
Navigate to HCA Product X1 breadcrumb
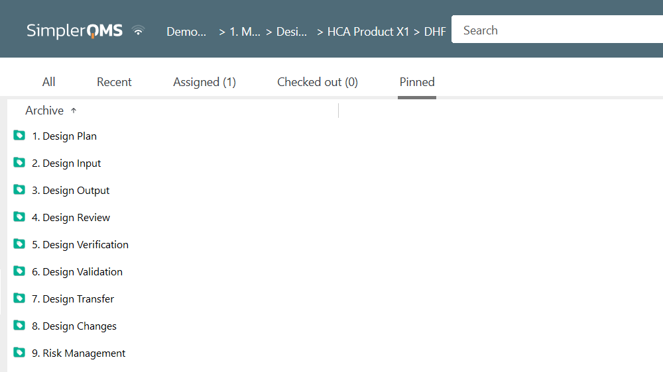368,31
